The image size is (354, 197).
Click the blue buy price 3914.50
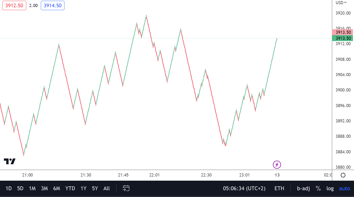click(53, 5)
